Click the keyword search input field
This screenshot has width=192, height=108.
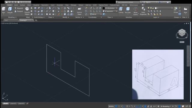tap(128, 2)
